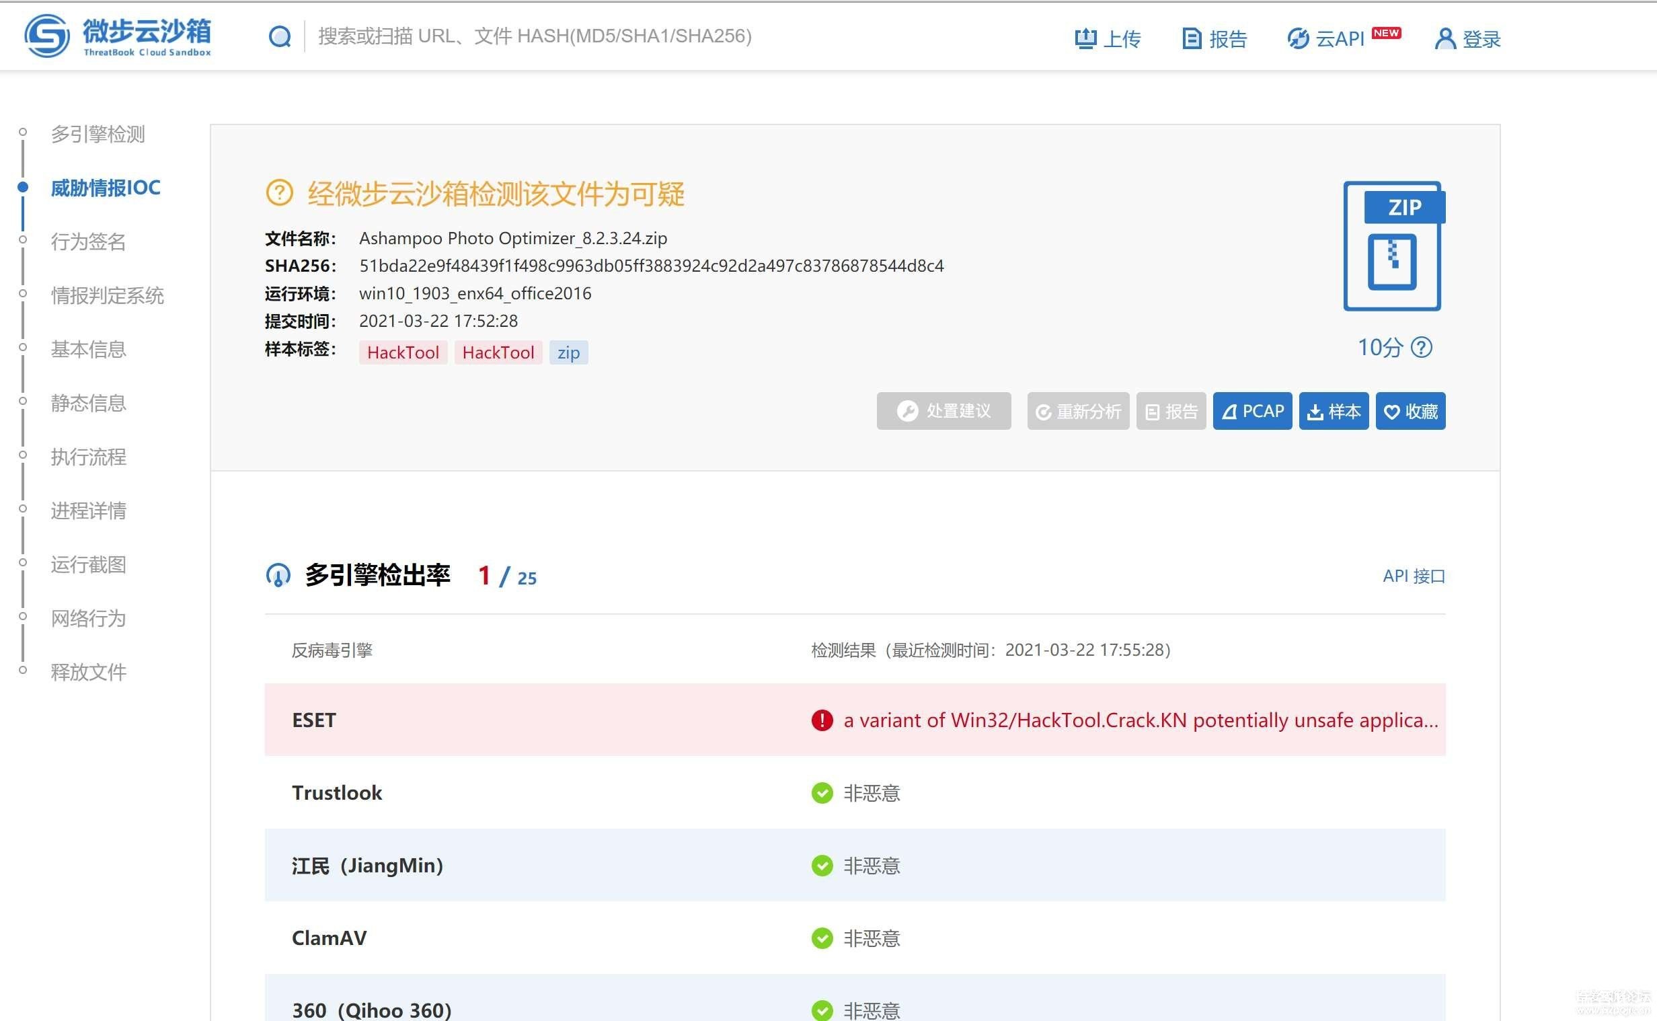
Task: Click the file name Ashampoo Photo Optimizer_8.2.3.24.zip
Action: (x=513, y=238)
